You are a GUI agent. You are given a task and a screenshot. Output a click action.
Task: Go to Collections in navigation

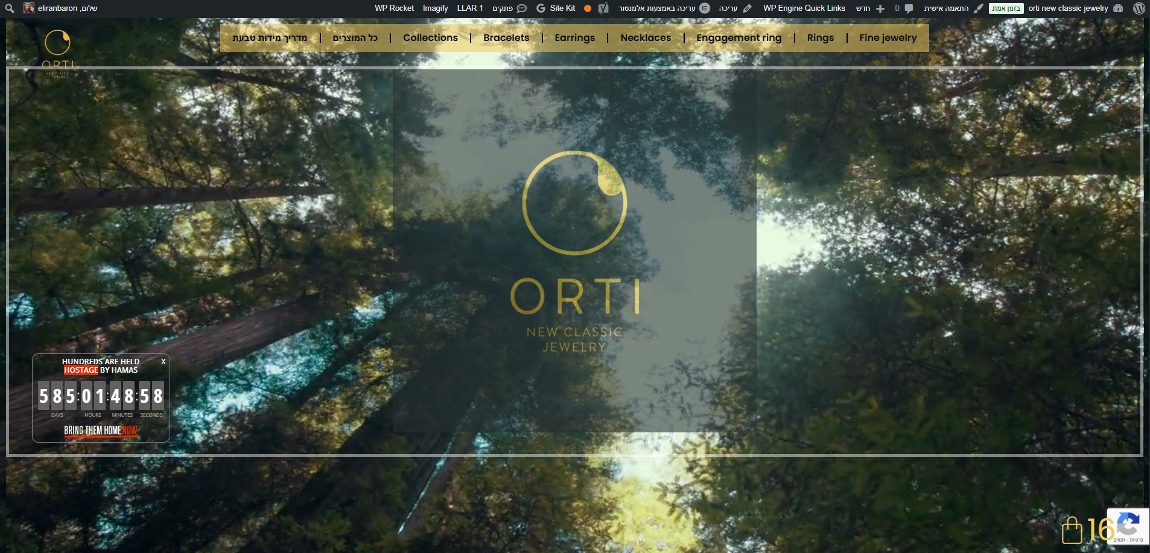[430, 37]
